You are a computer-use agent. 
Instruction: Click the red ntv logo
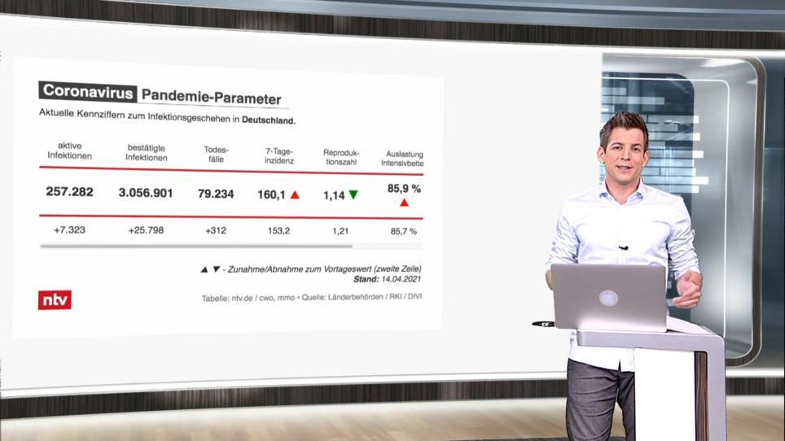coord(55,300)
